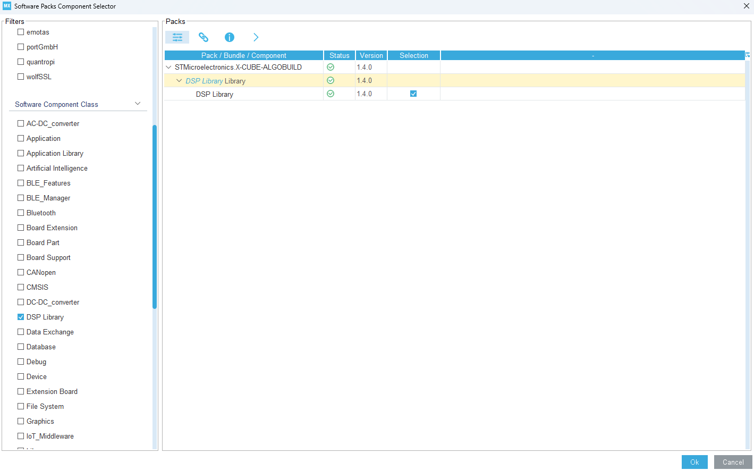Image resolution: width=754 pixels, height=470 pixels.
Task: Collapse the DSP Library bundle node
Action: click(179, 80)
